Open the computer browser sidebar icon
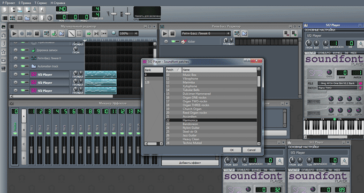Screen dimensions: 364x193 click(x=4, y=69)
